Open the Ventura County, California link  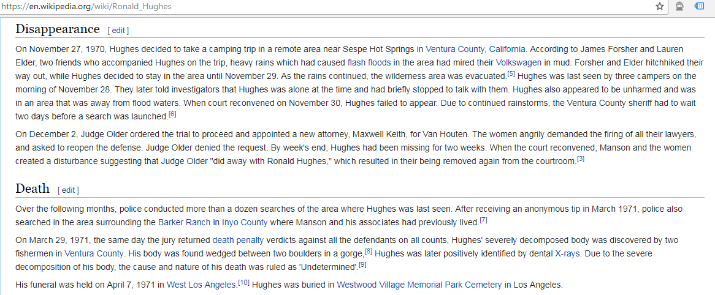(x=475, y=49)
